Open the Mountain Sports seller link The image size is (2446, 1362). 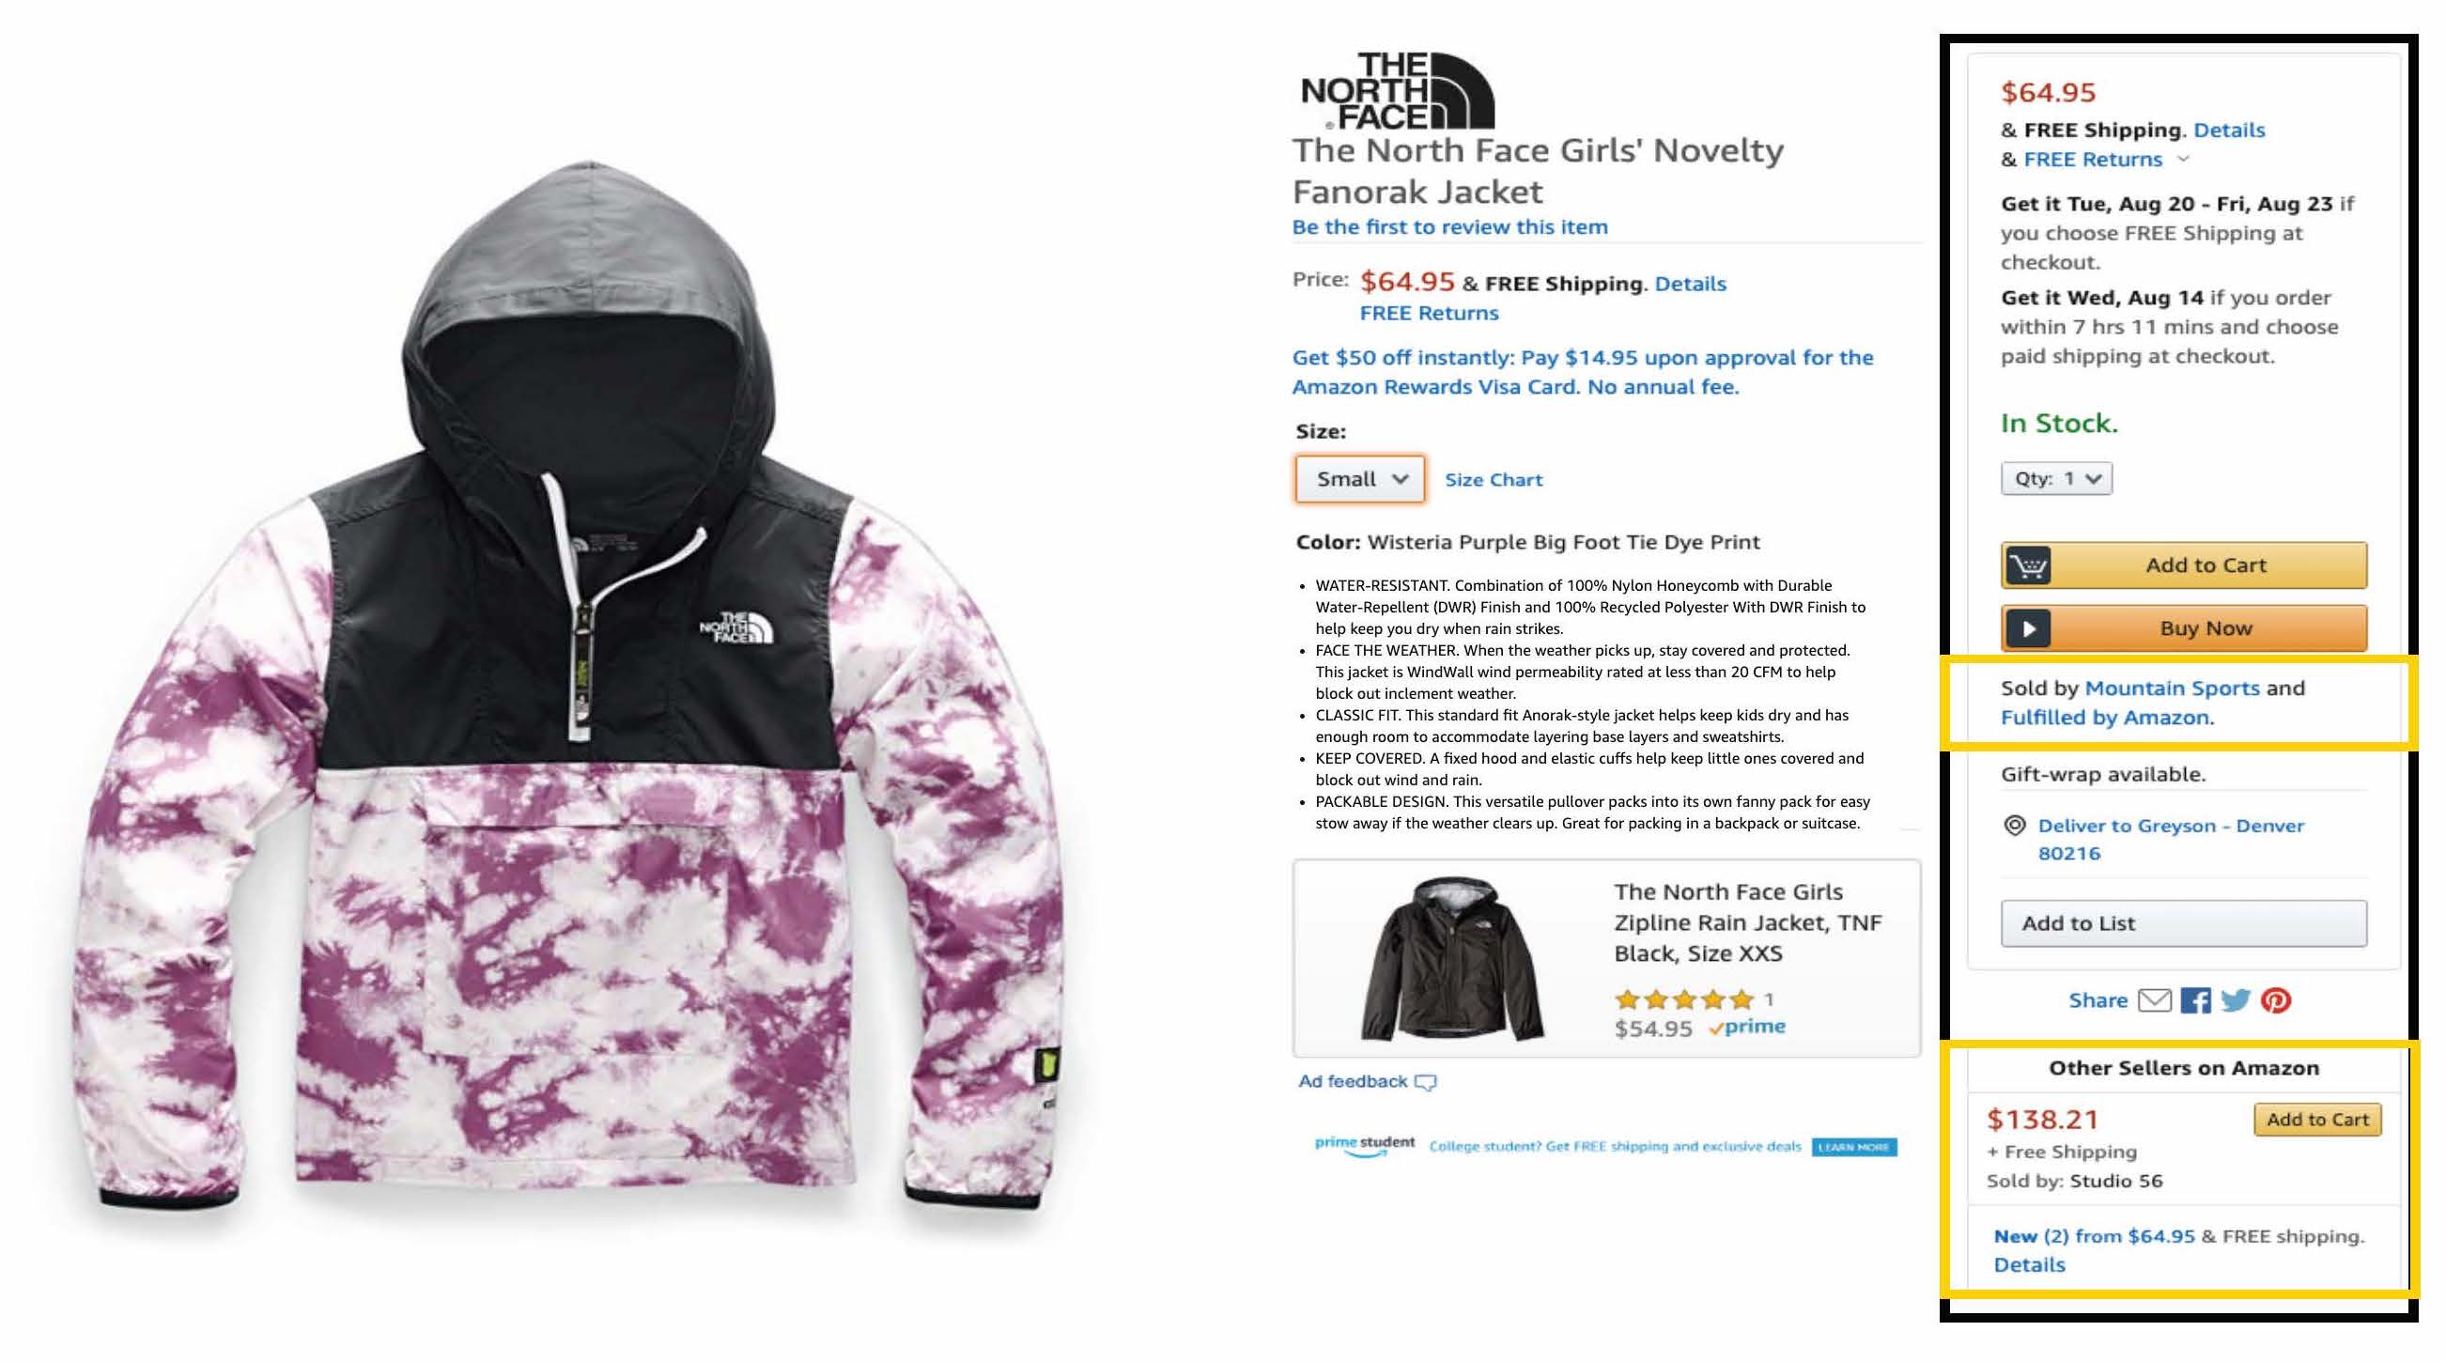[2172, 688]
